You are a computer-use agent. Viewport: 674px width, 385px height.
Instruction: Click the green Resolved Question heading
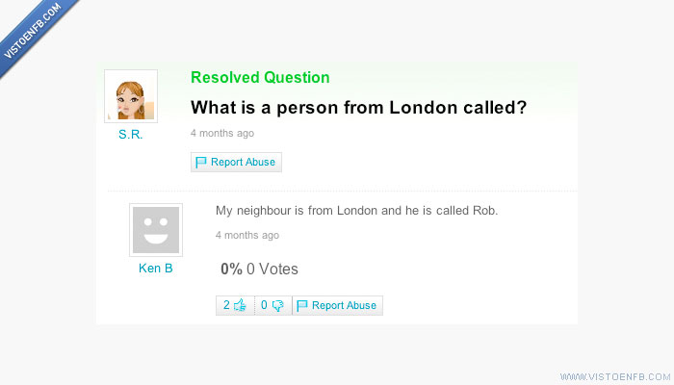(260, 78)
